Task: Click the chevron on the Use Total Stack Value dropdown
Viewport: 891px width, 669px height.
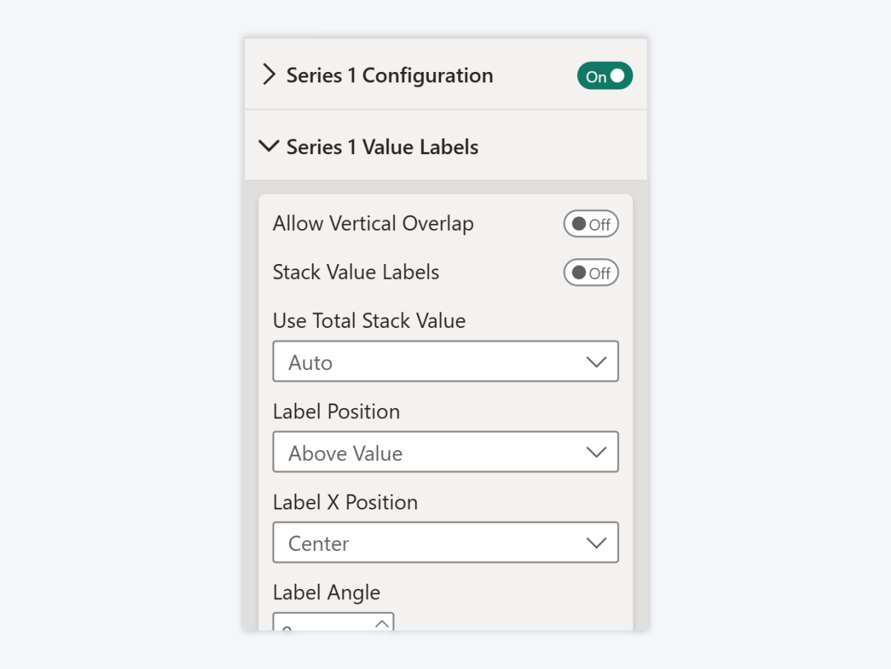Action: tap(597, 361)
